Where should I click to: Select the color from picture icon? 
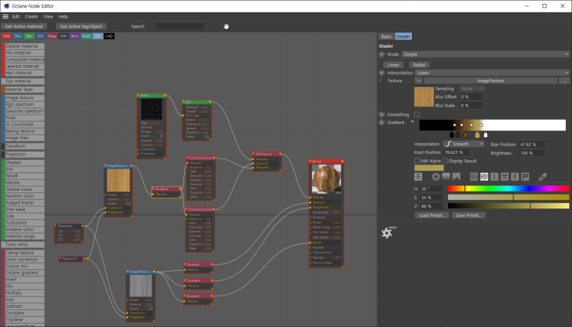pos(456,177)
